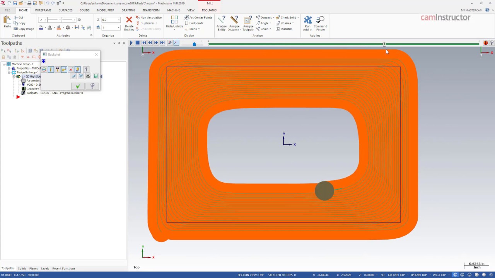
Task: Collapse the Toolpath Group-1 node
Action: point(9,73)
